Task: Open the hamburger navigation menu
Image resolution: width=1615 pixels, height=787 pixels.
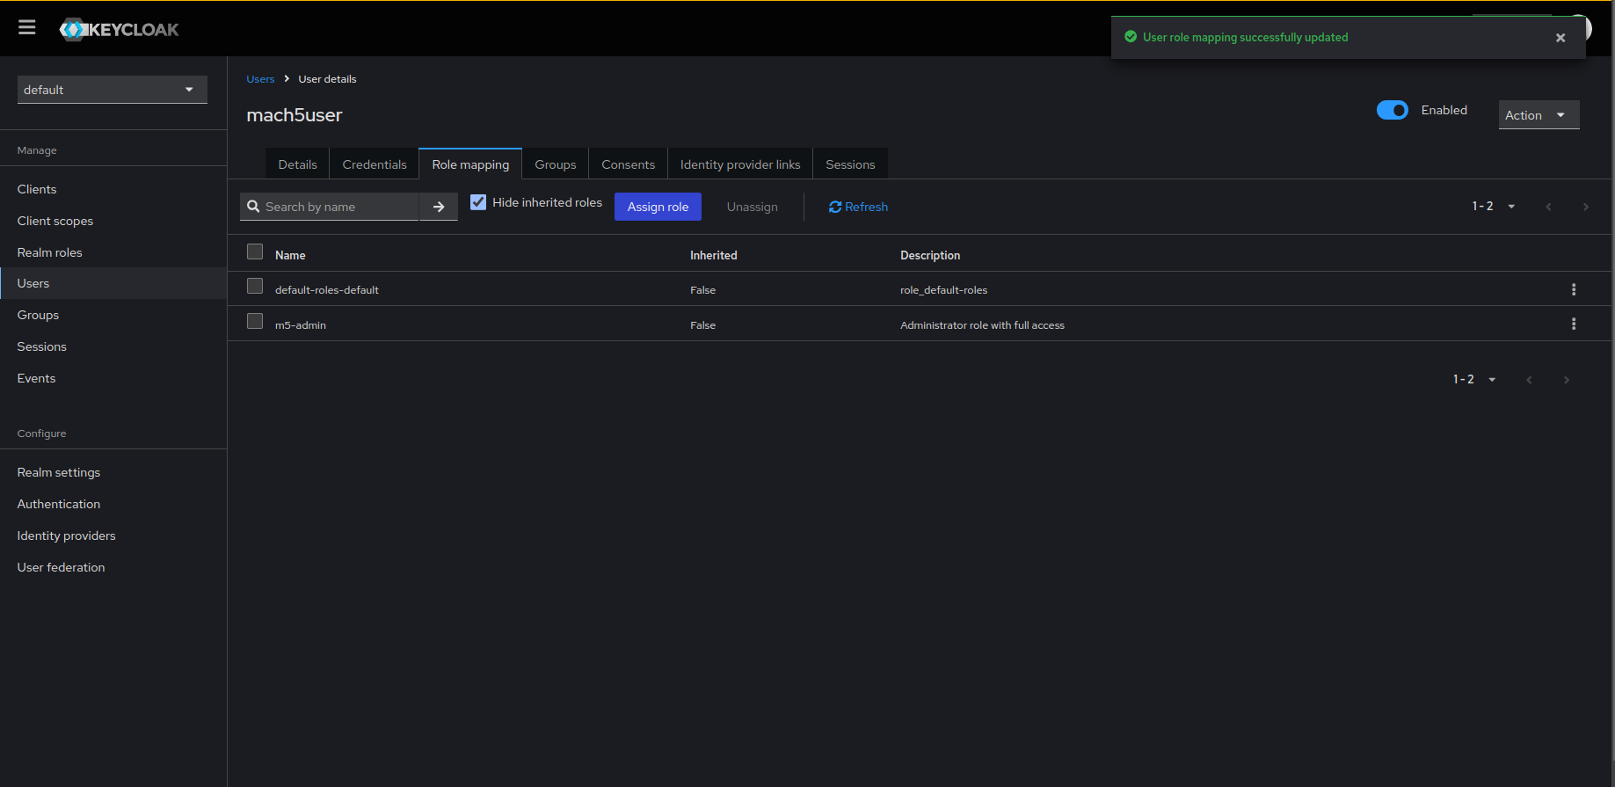Action: point(27,28)
